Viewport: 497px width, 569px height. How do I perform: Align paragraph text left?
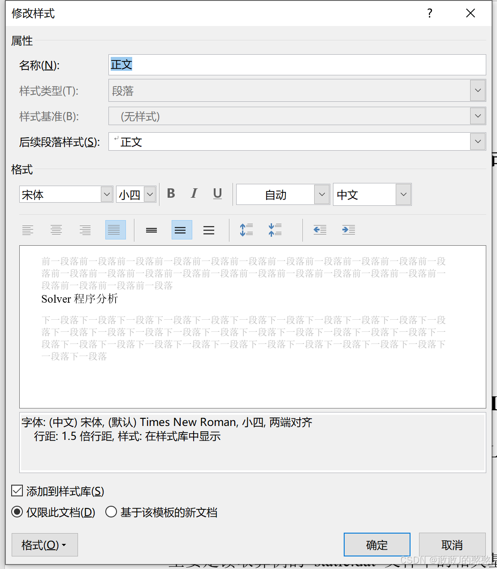click(28, 230)
